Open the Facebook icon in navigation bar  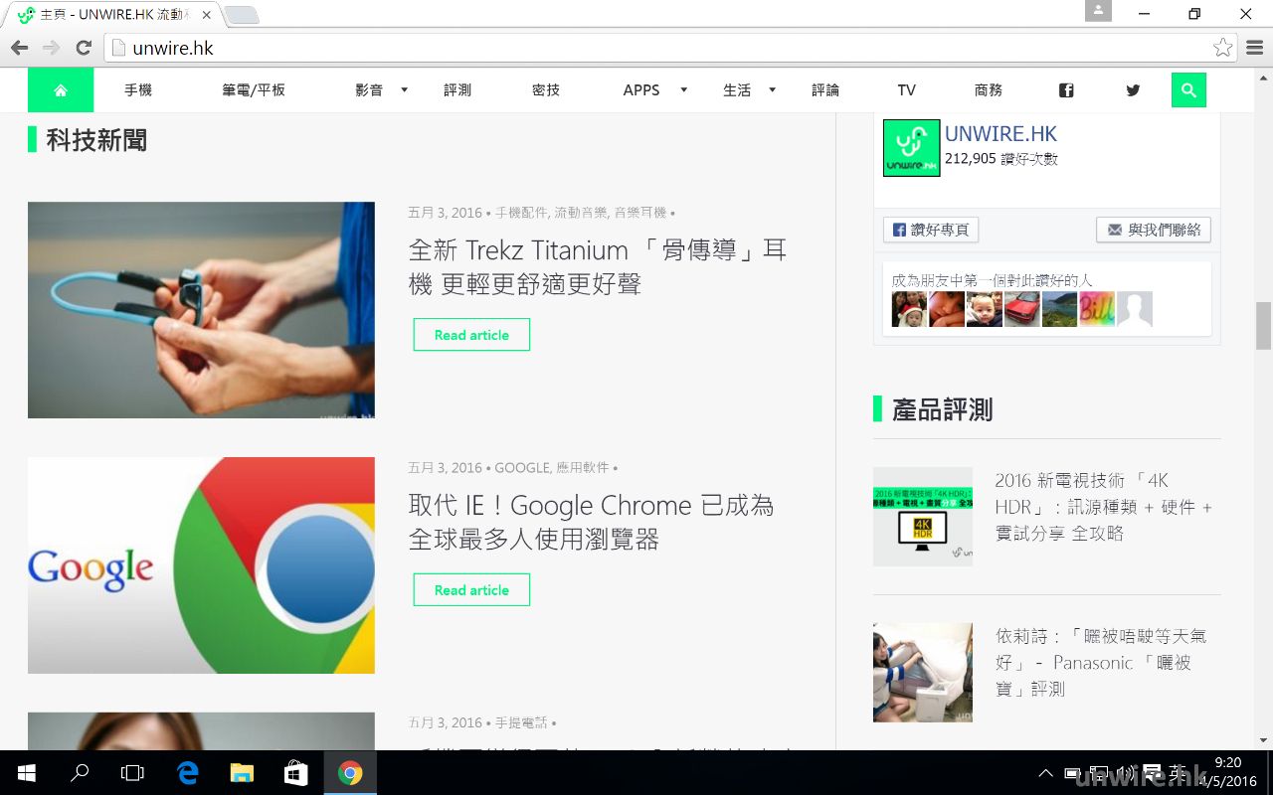pyautogui.click(x=1066, y=90)
